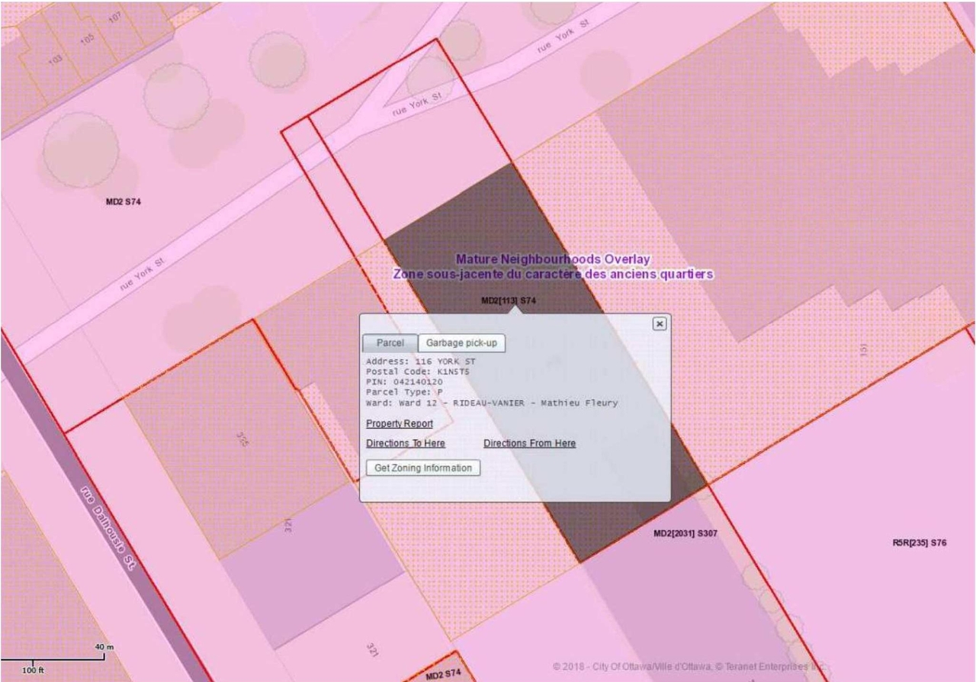
Task: Click Directions To Here link
Action: coord(405,443)
